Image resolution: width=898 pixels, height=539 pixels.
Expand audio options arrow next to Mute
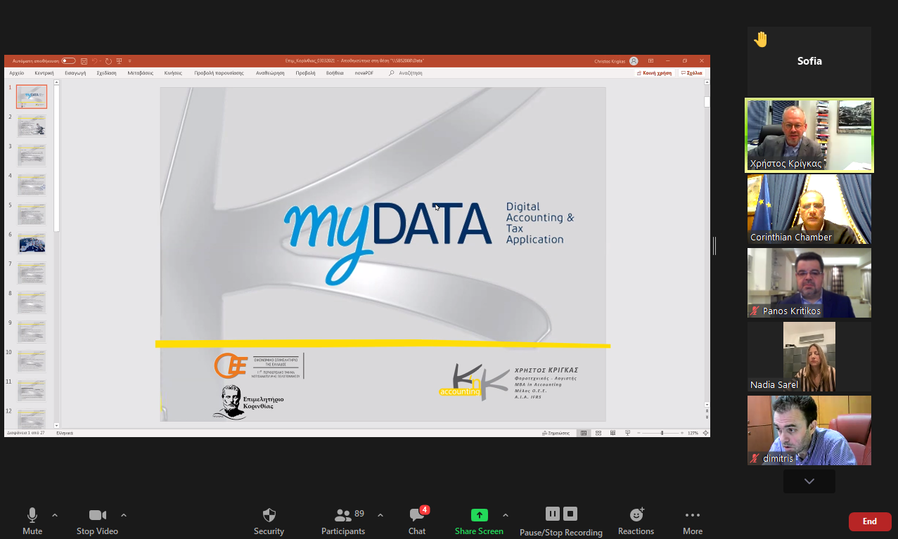coord(55,515)
